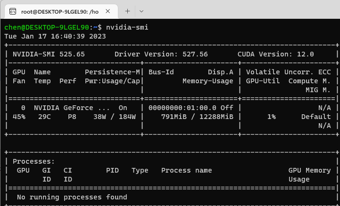
Task: Click the Driver Version 527.56 text
Action: [x=161, y=54]
